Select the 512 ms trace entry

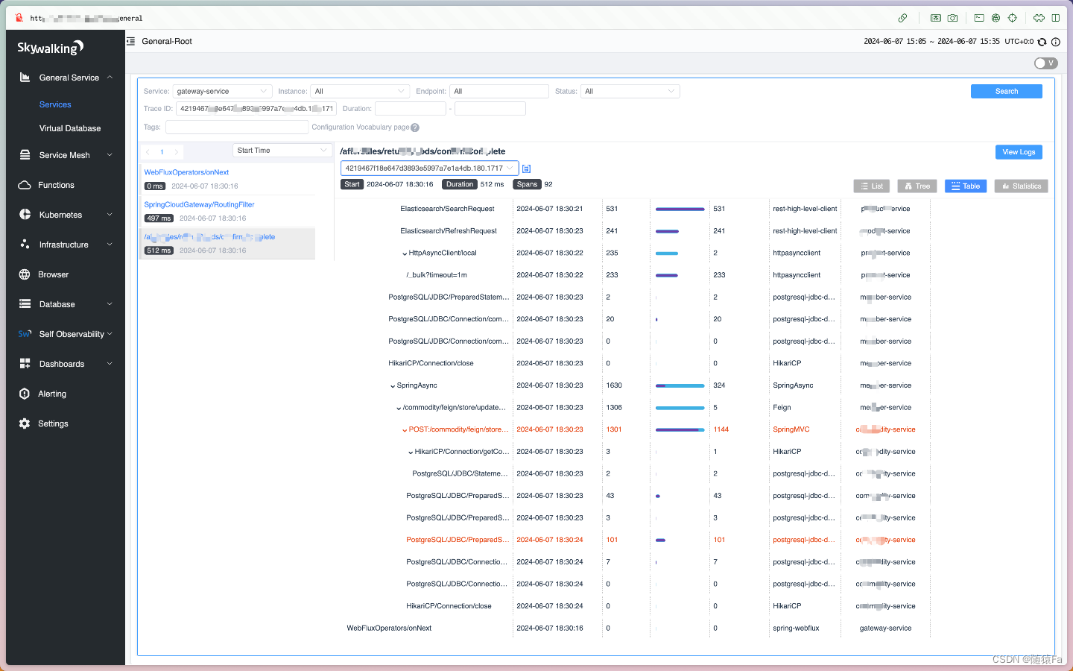point(227,243)
